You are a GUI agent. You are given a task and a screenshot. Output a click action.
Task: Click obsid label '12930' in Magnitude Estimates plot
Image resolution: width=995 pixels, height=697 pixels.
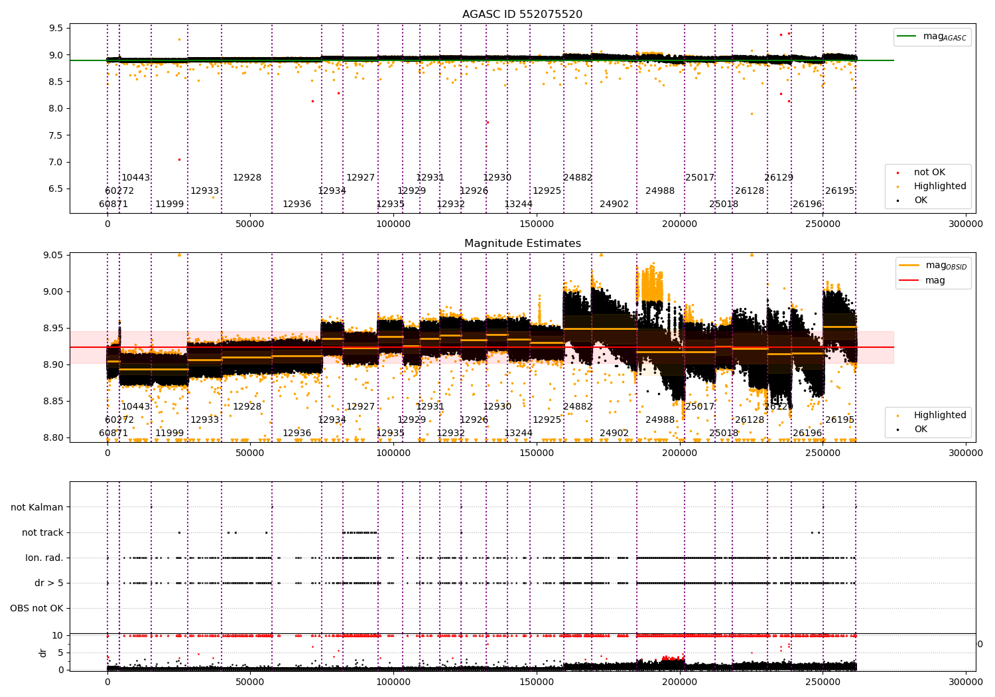(x=497, y=407)
